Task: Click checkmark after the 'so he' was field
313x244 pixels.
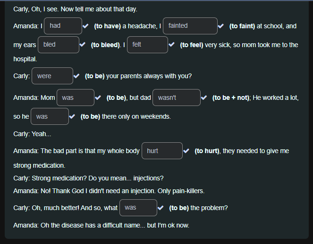Action: [x=72, y=117]
